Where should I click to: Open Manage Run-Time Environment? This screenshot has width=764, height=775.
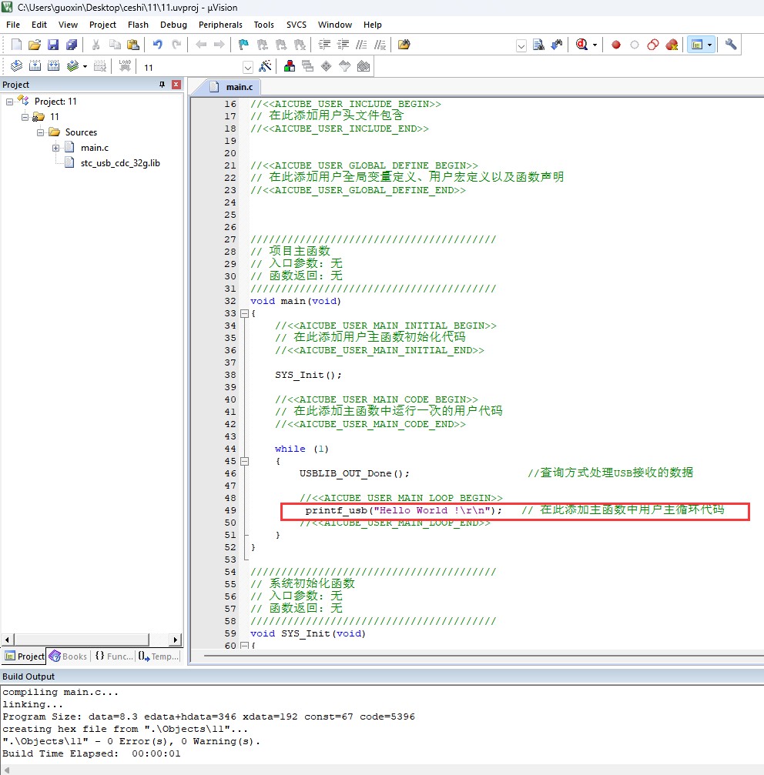point(327,66)
